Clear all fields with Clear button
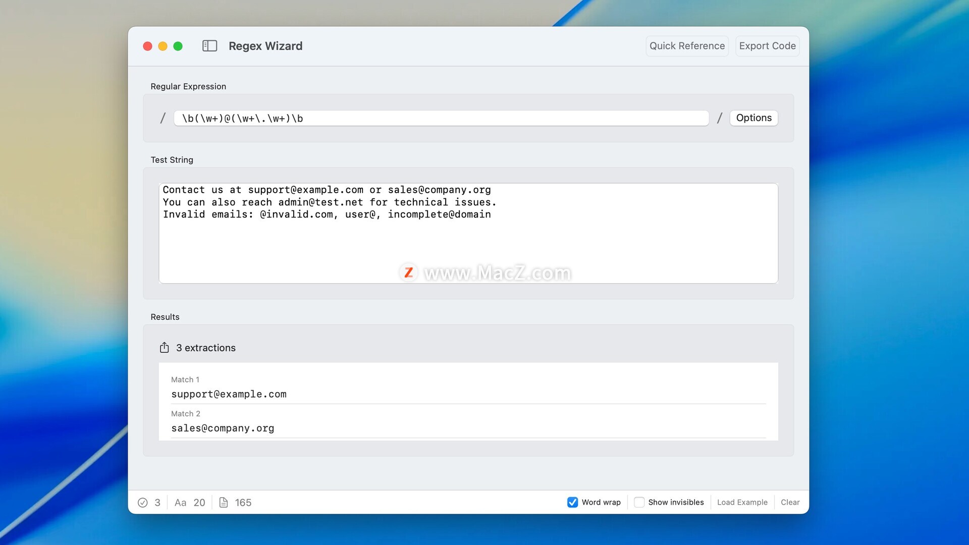 coord(790,502)
